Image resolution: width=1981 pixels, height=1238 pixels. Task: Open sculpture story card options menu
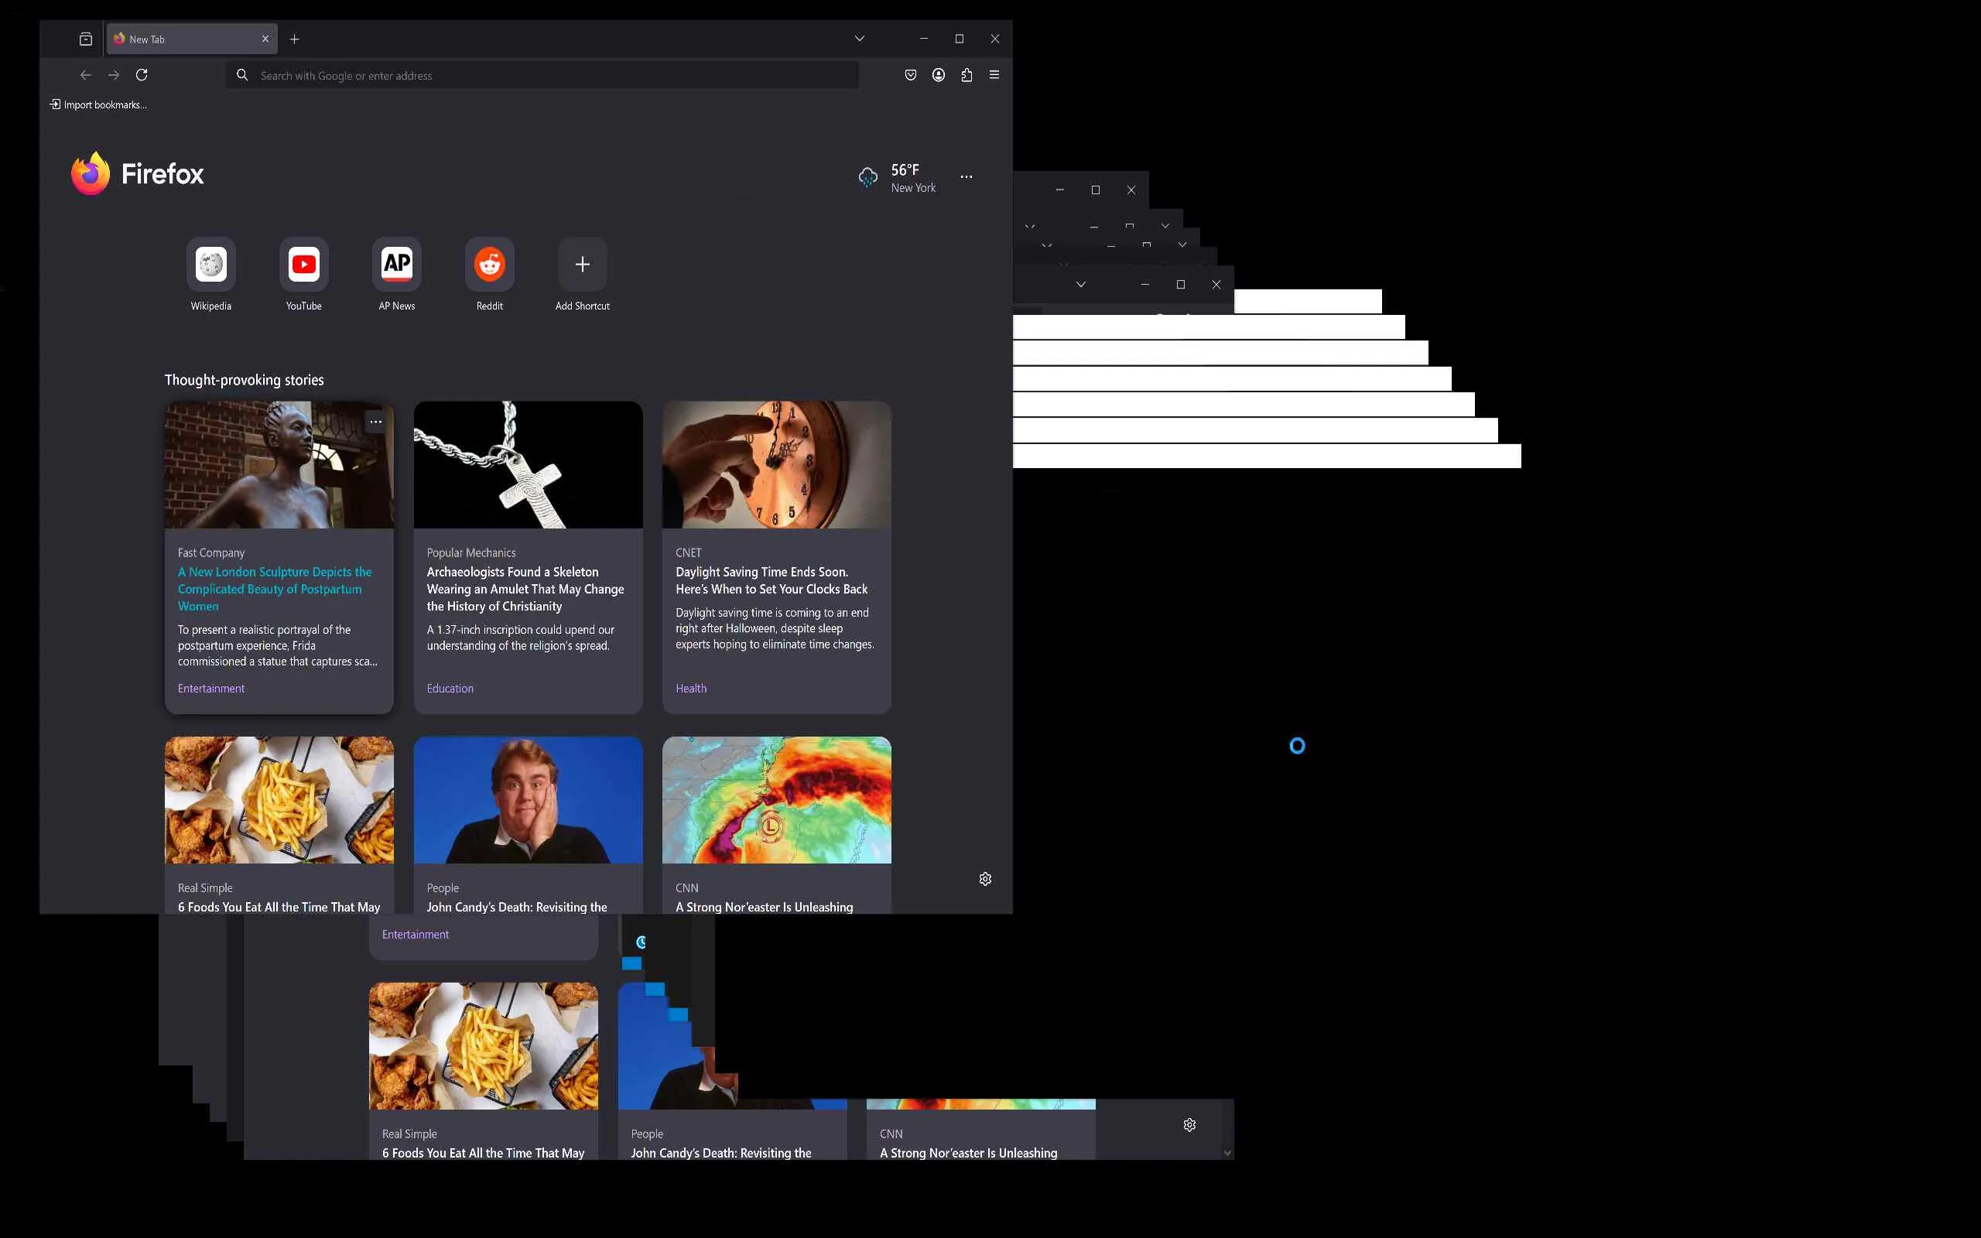(376, 422)
